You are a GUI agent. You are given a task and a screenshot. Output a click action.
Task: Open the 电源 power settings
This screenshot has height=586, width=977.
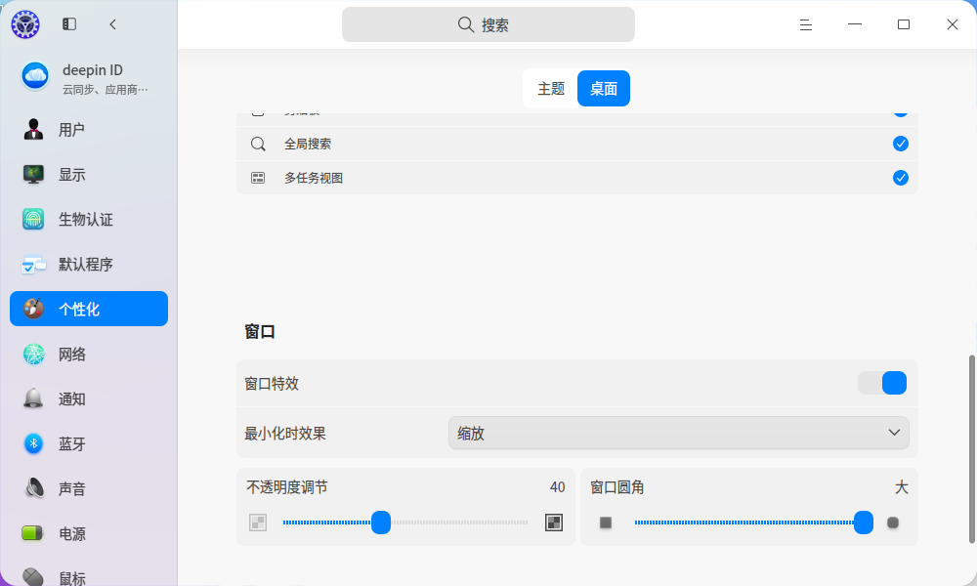(x=89, y=533)
